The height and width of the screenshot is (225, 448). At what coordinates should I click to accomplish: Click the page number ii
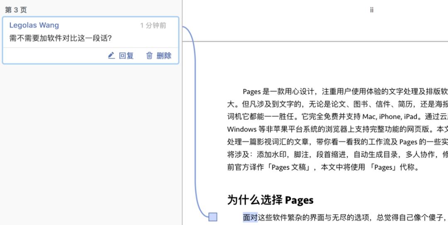[x=372, y=10]
